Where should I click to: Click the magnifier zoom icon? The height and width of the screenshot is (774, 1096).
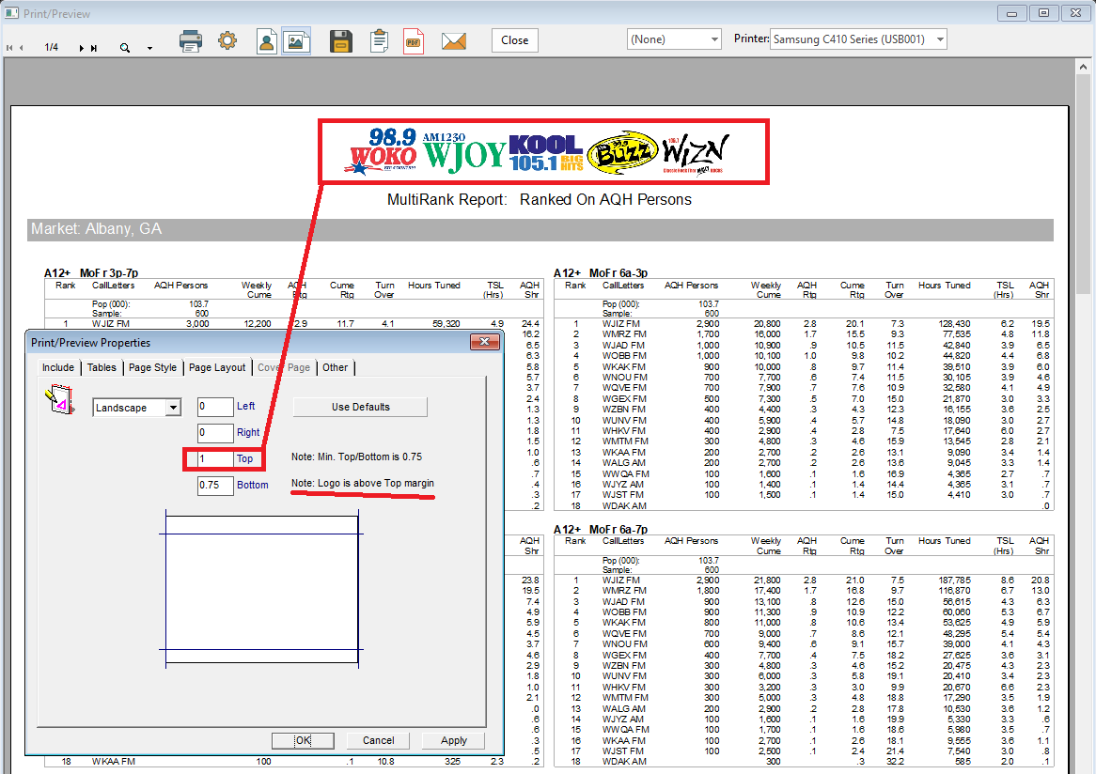[124, 48]
